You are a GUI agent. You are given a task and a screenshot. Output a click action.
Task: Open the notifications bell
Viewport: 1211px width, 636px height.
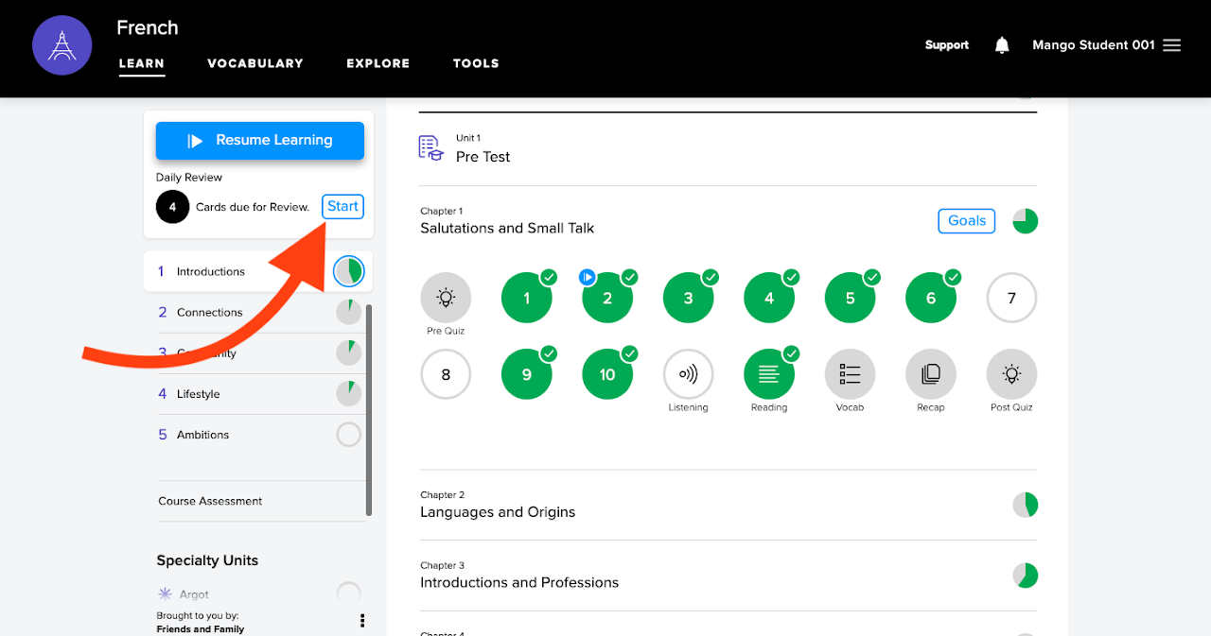(1002, 45)
